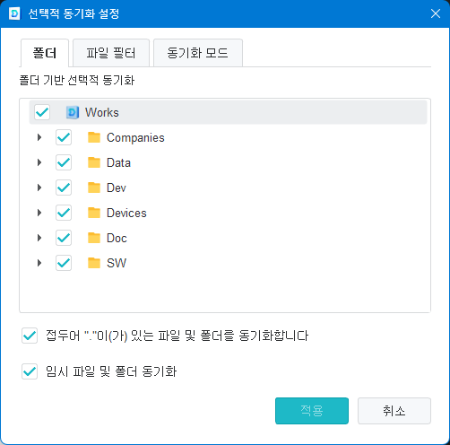Viewport: 450px width, 445px height.
Task: Cancel with the 취소 button
Action: 394,411
